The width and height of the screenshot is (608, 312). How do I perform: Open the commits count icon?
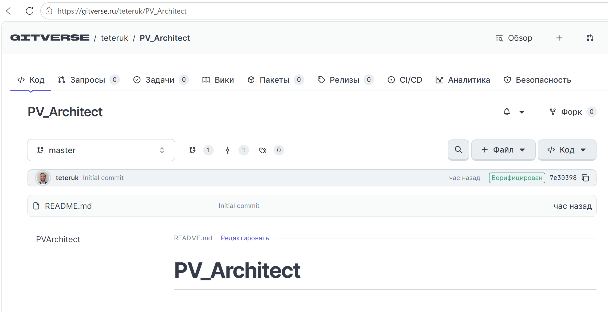click(228, 150)
